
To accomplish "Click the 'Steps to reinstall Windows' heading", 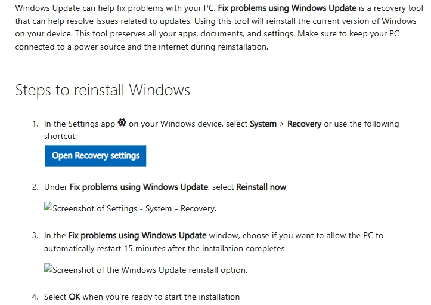I will [103, 90].
